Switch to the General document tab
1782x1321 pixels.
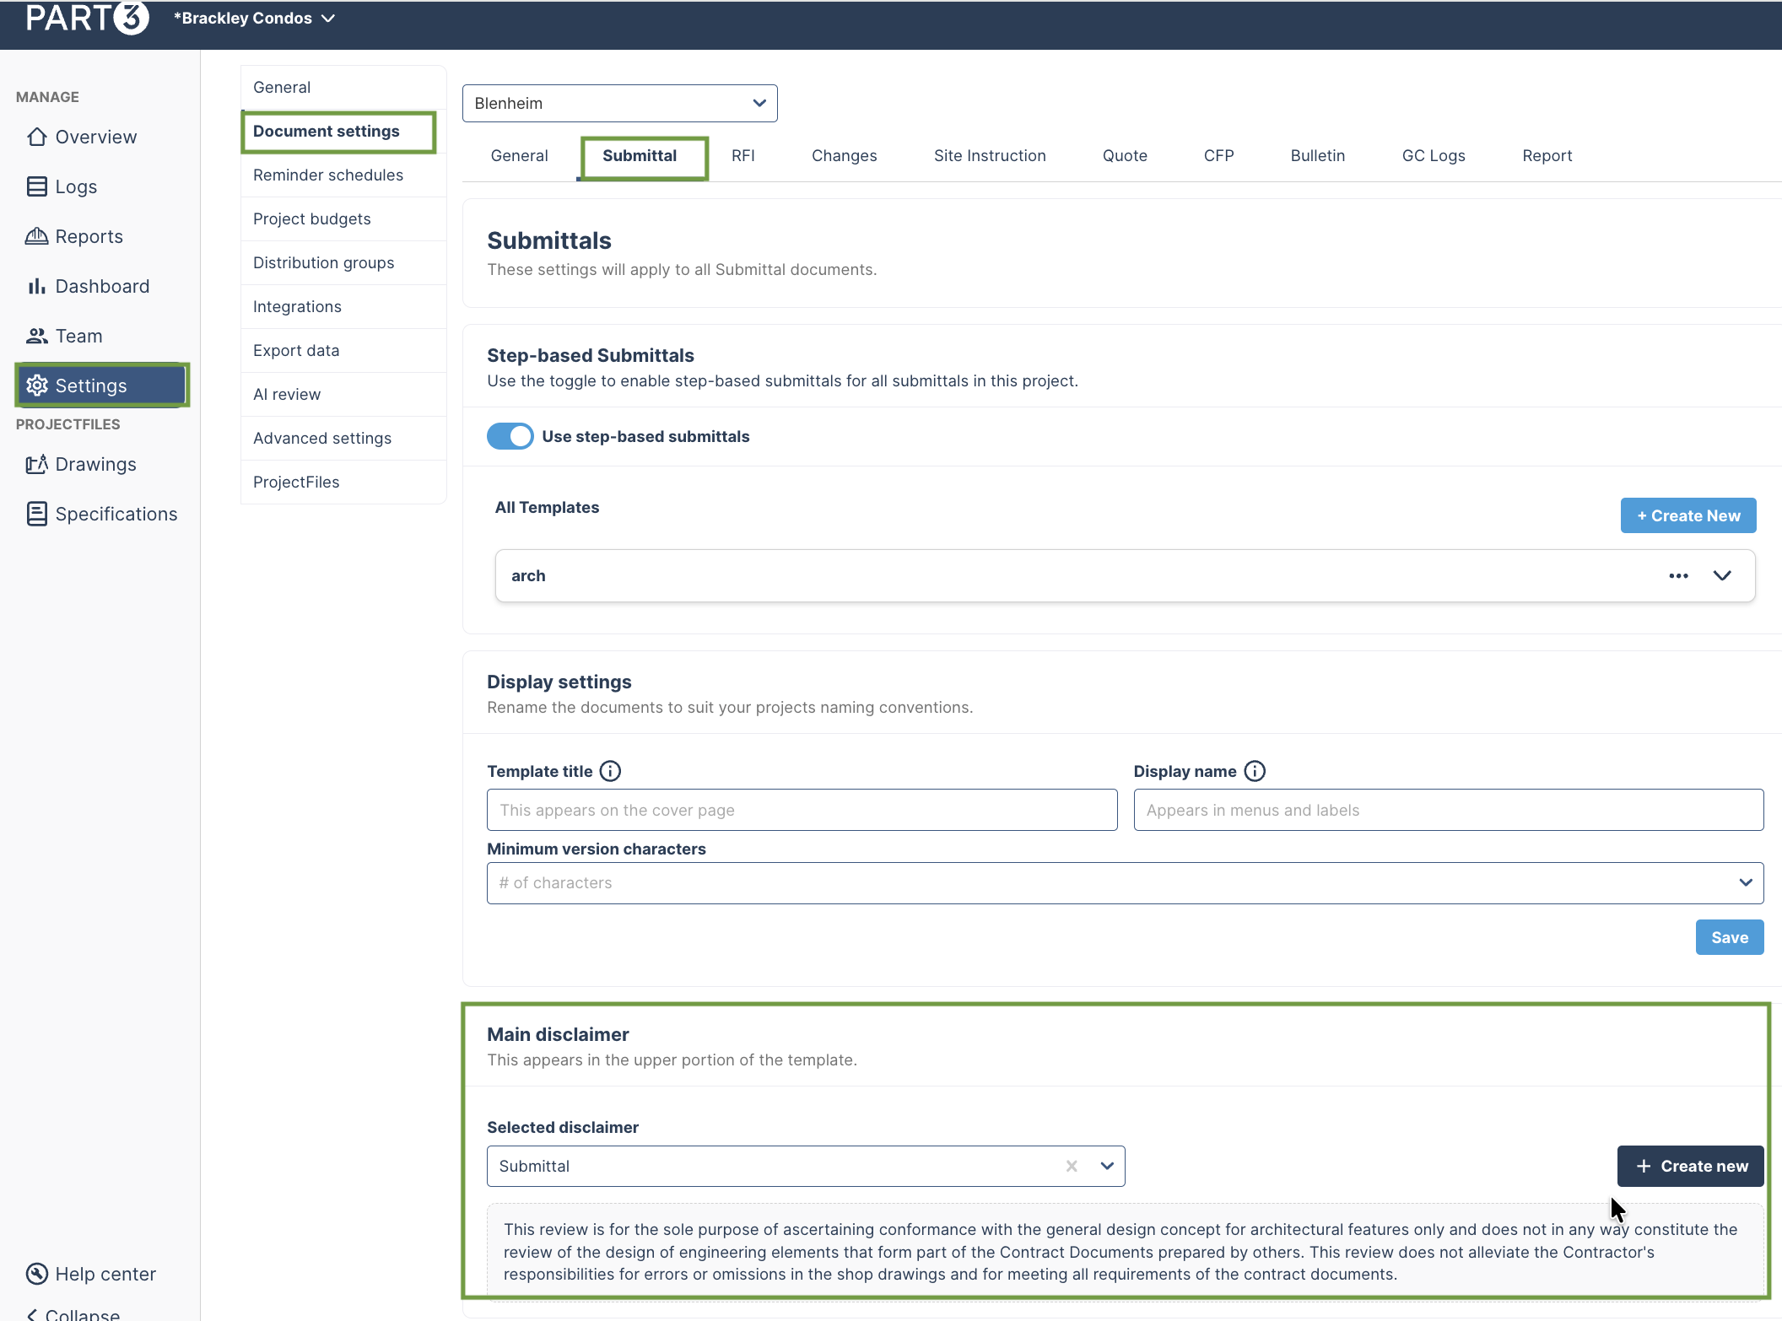pyautogui.click(x=520, y=156)
